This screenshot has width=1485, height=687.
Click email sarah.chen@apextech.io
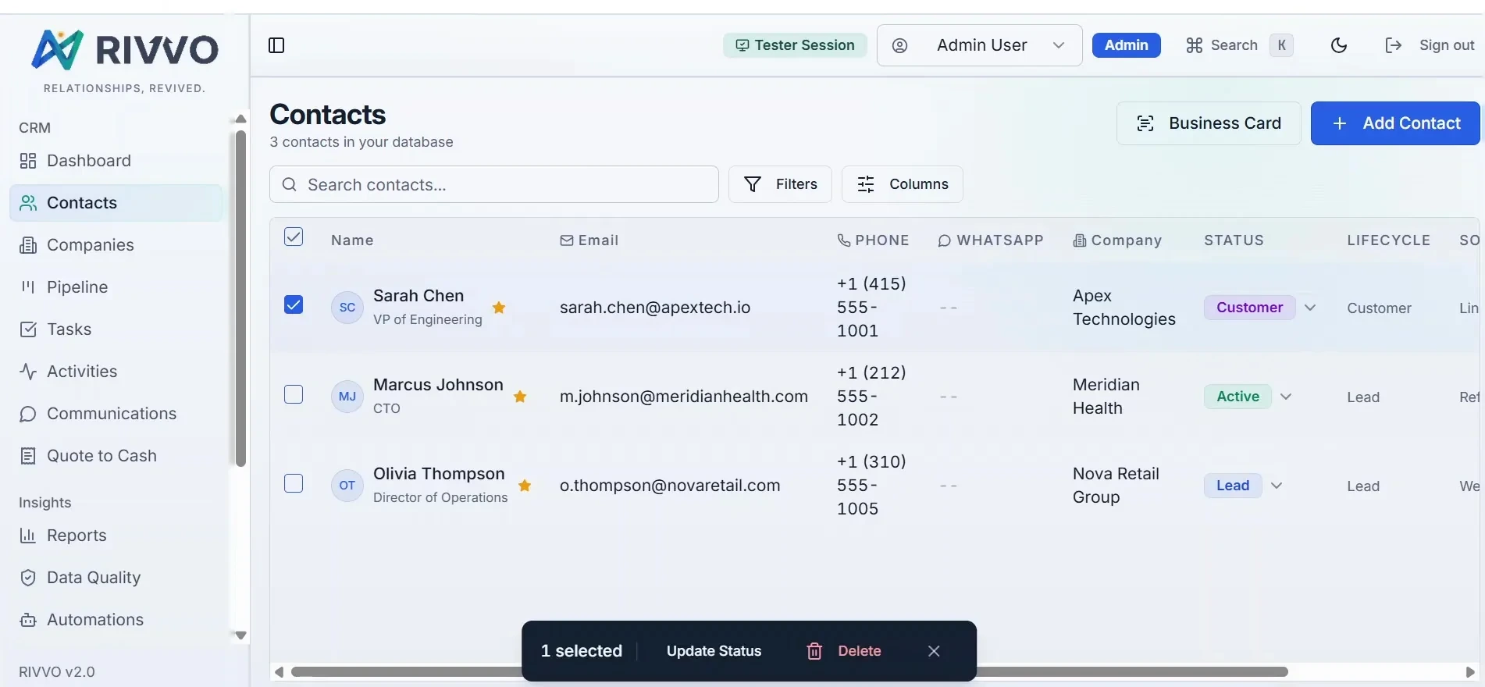click(x=655, y=308)
